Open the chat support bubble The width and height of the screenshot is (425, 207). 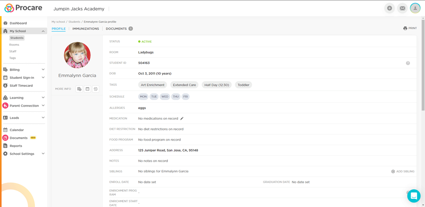click(x=414, y=196)
